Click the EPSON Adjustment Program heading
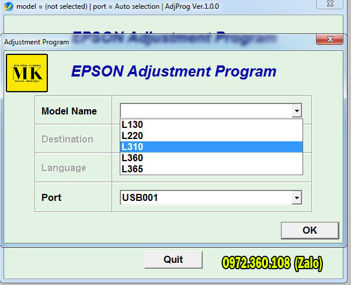 coord(173,71)
